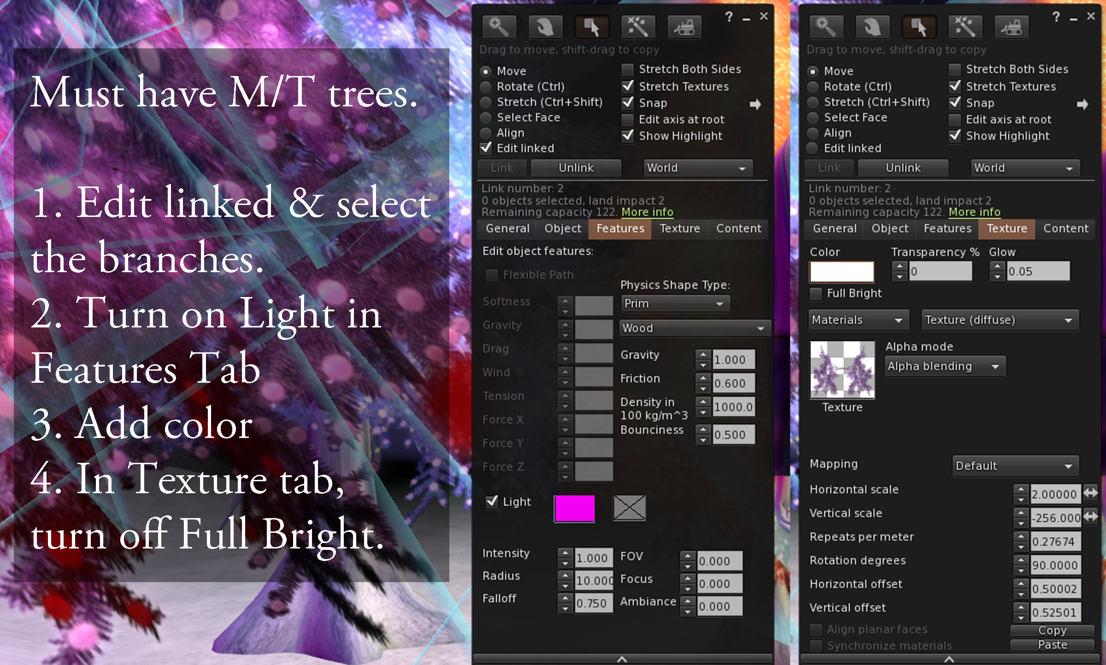
Task: Flip vertical scale with arrow icon
Action: pos(1091,516)
